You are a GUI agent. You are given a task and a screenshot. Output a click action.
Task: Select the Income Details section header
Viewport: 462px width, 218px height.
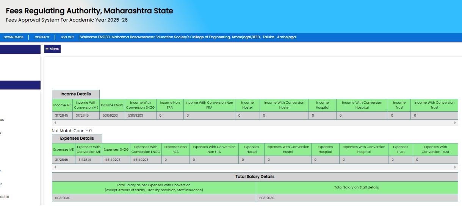pyautogui.click(x=76, y=94)
